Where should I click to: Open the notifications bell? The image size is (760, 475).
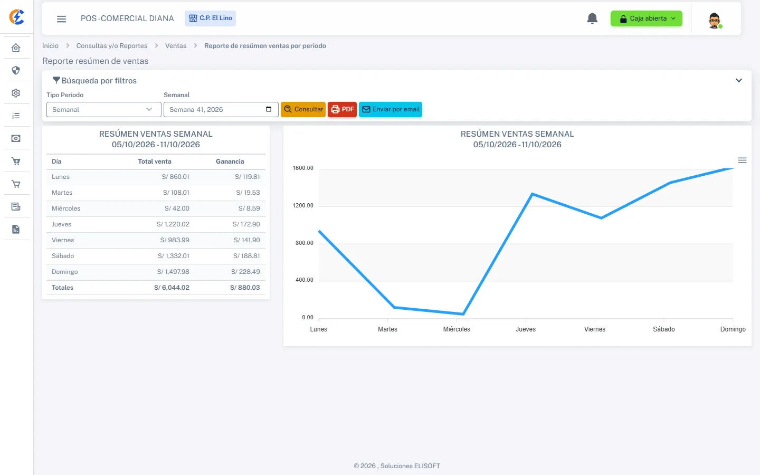point(592,18)
